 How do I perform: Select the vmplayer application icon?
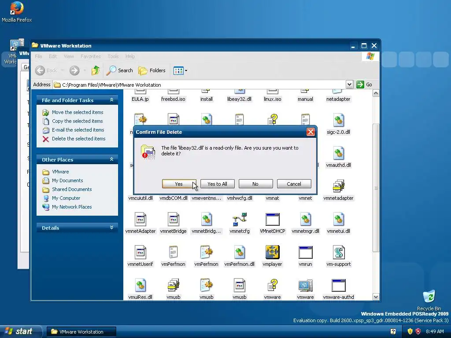tap(272, 252)
